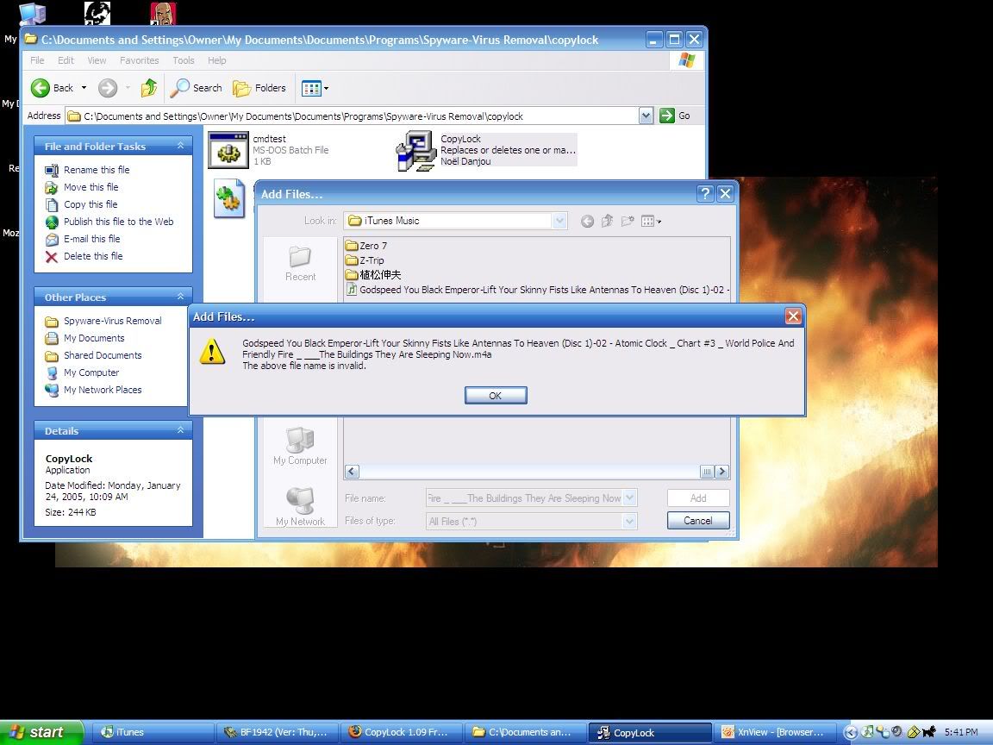Click Recent in the places bar
This screenshot has height=745, width=993.
click(300, 264)
